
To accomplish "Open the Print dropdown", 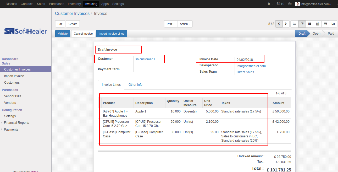I will [x=171, y=24].
